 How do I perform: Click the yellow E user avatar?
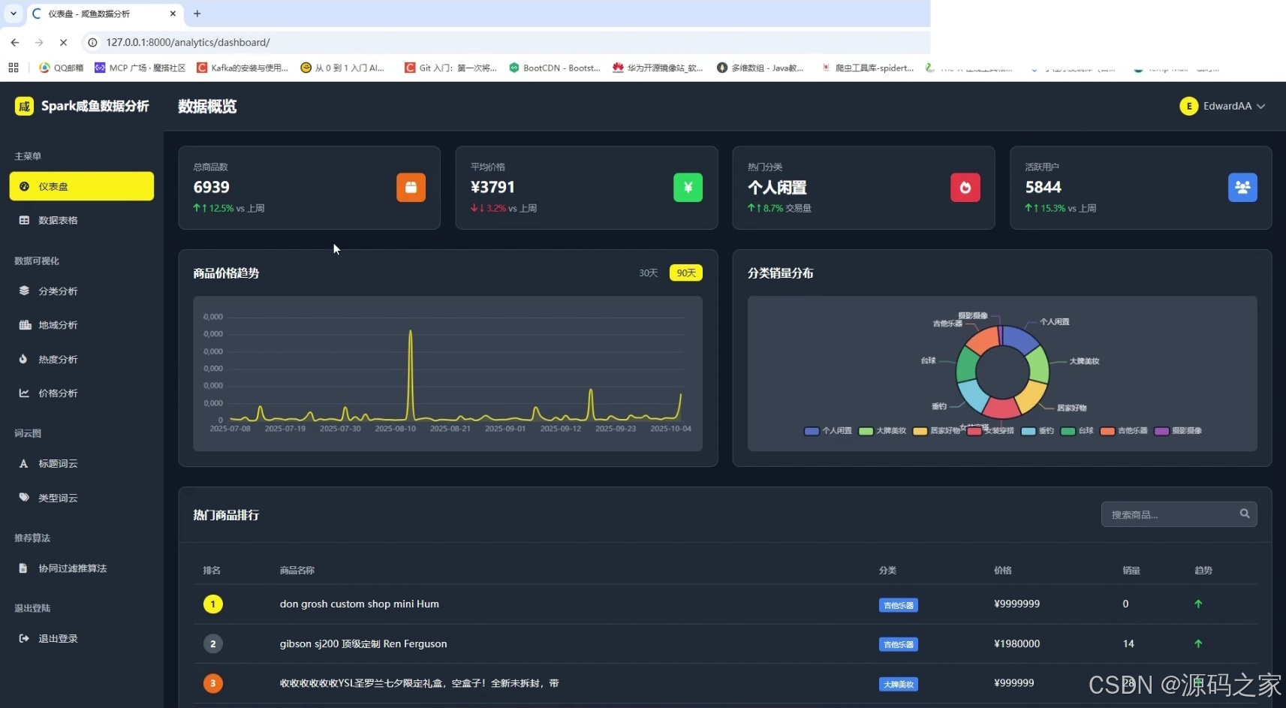tap(1188, 106)
